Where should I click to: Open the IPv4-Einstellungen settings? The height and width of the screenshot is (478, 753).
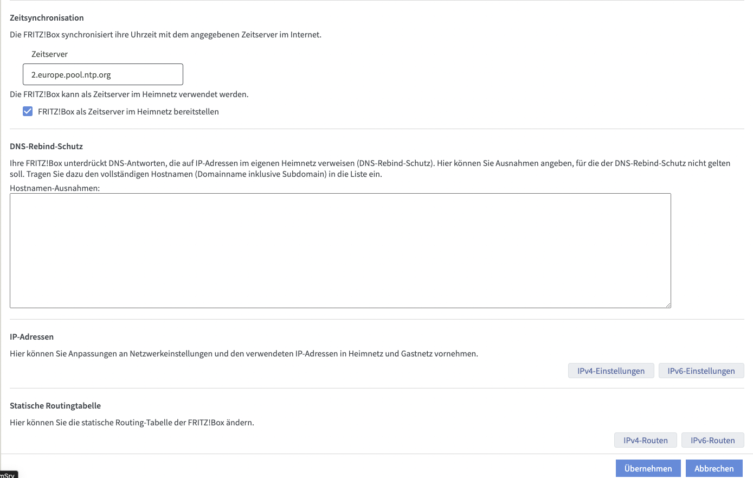[611, 371]
